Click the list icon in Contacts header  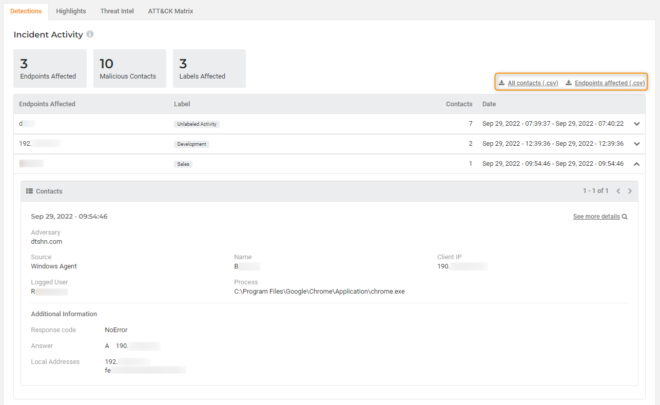click(30, 191)
